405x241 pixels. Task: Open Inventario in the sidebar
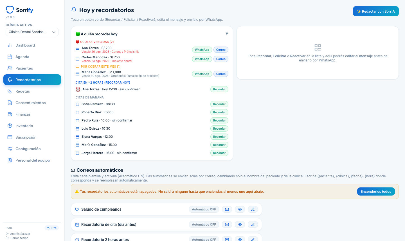coord(32,126)
